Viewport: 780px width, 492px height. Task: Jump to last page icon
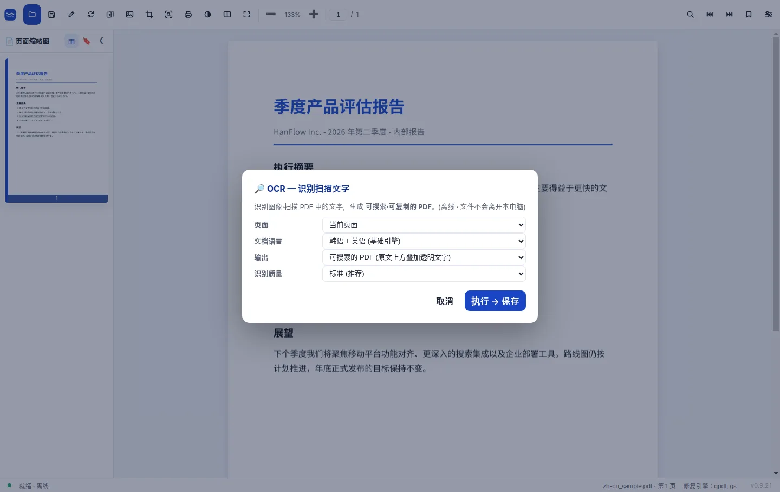pyautogui.click(x=729, y=15)
